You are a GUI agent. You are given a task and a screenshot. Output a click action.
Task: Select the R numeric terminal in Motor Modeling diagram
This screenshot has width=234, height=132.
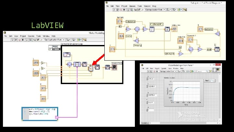[x=43, y=99]
